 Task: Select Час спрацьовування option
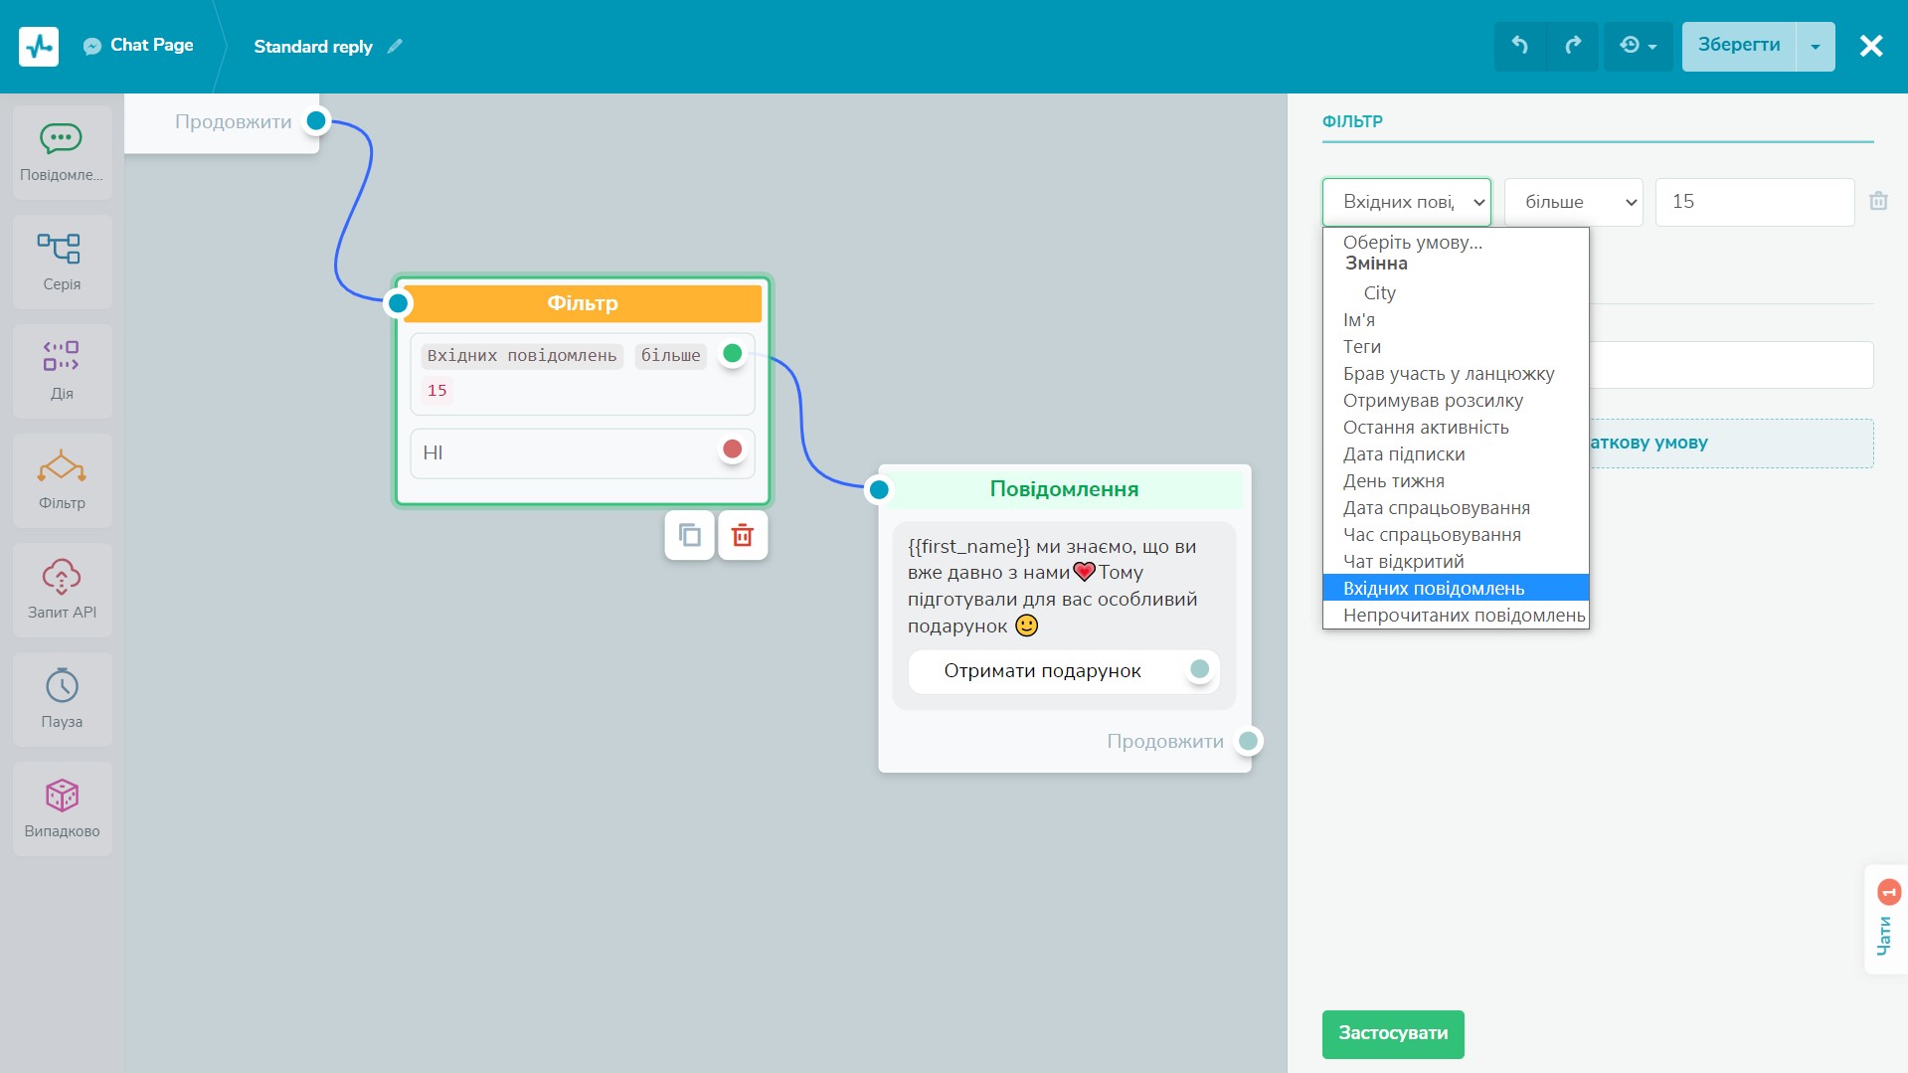pyautogui.click(x=1456, y=535)
